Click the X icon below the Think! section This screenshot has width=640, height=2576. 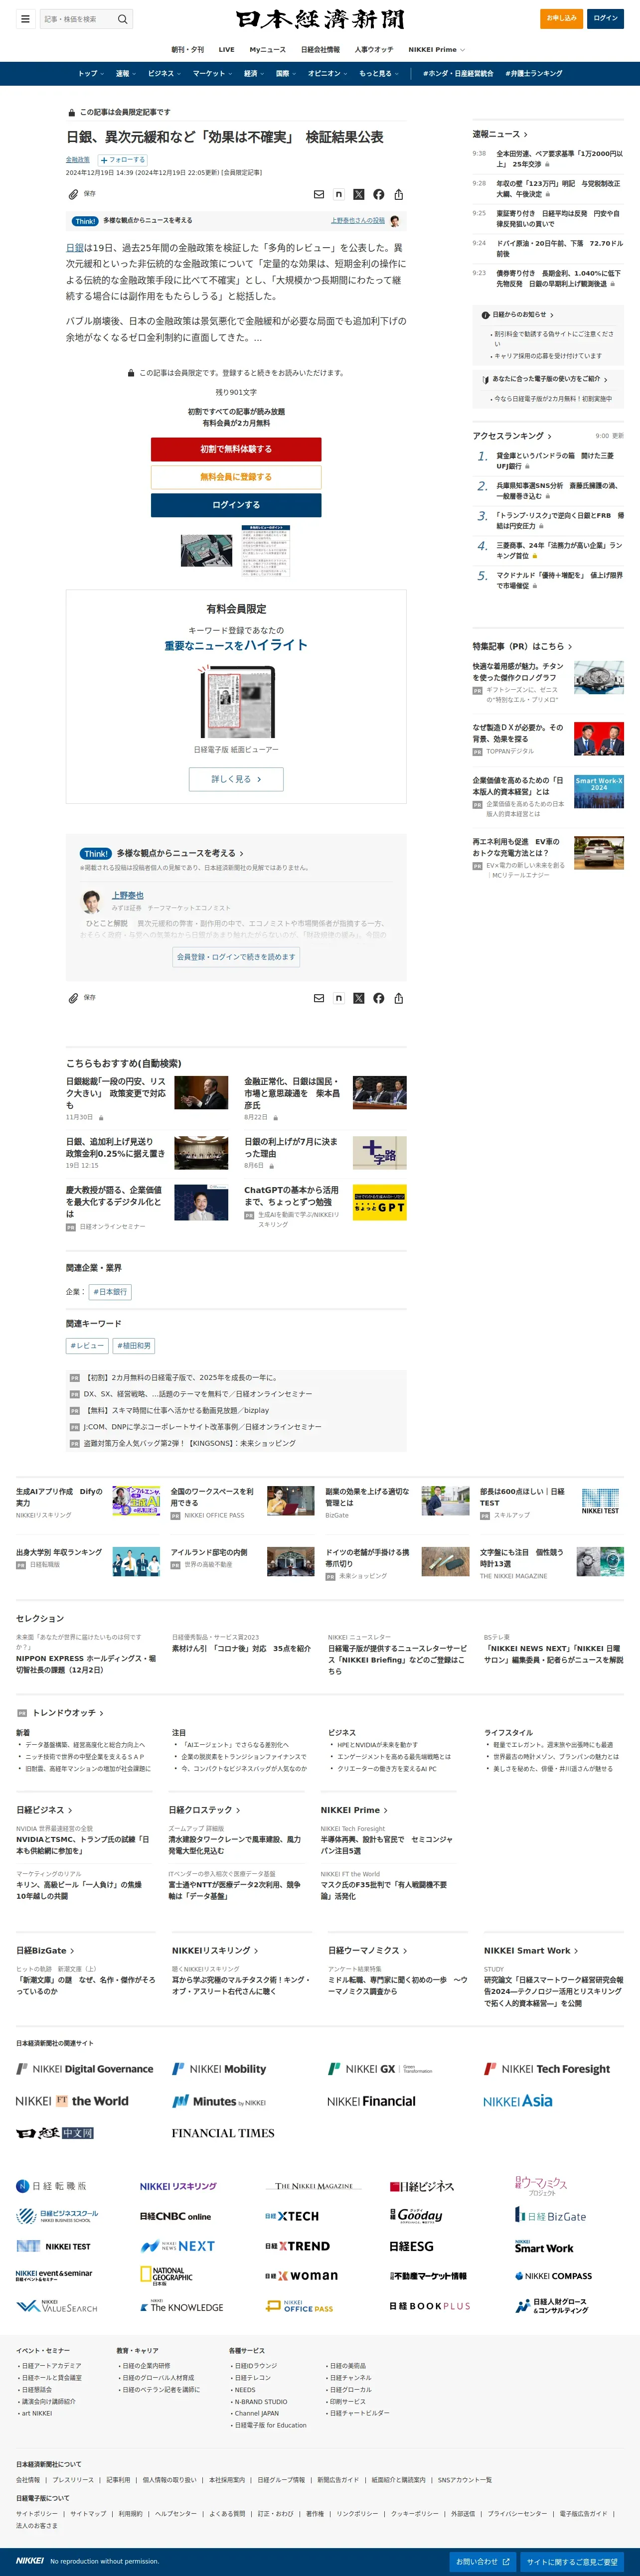click(359, 998)
